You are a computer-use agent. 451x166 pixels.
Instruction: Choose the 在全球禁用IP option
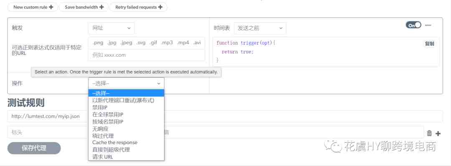[126, 114]
